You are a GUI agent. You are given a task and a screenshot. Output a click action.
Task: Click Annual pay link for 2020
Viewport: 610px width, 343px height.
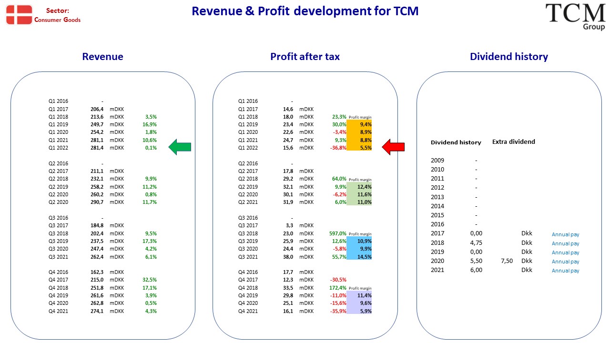[566, 262]
